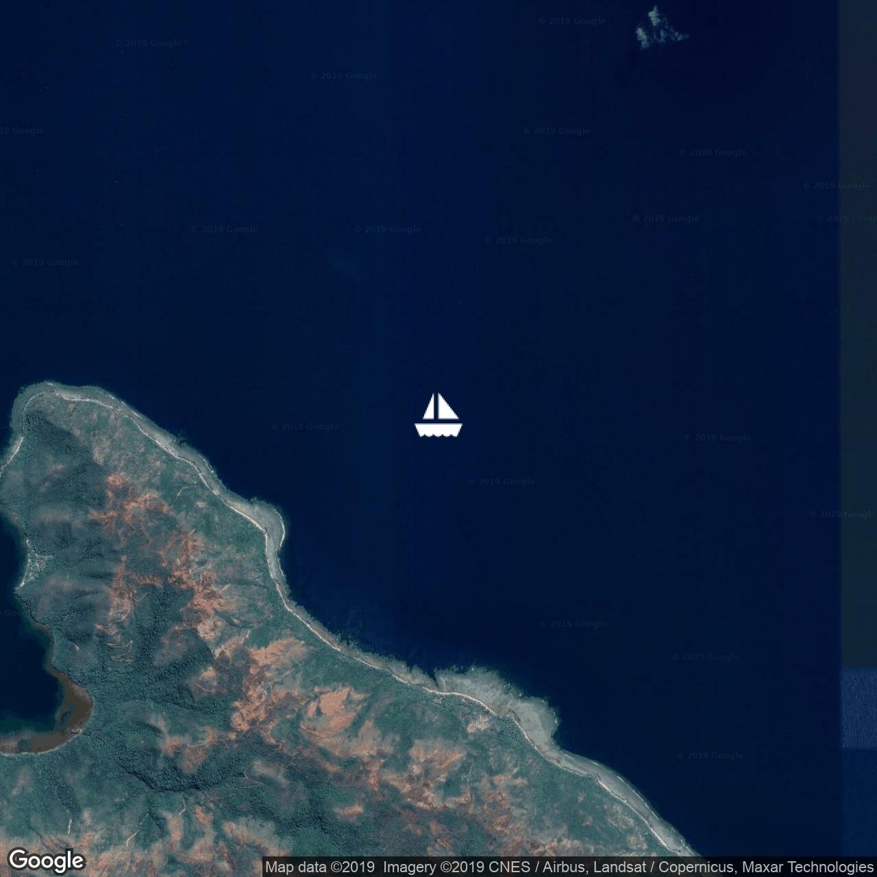Click the hull of the sailboat icon
This screenshot has width=877, height=877.
[438, 430]
